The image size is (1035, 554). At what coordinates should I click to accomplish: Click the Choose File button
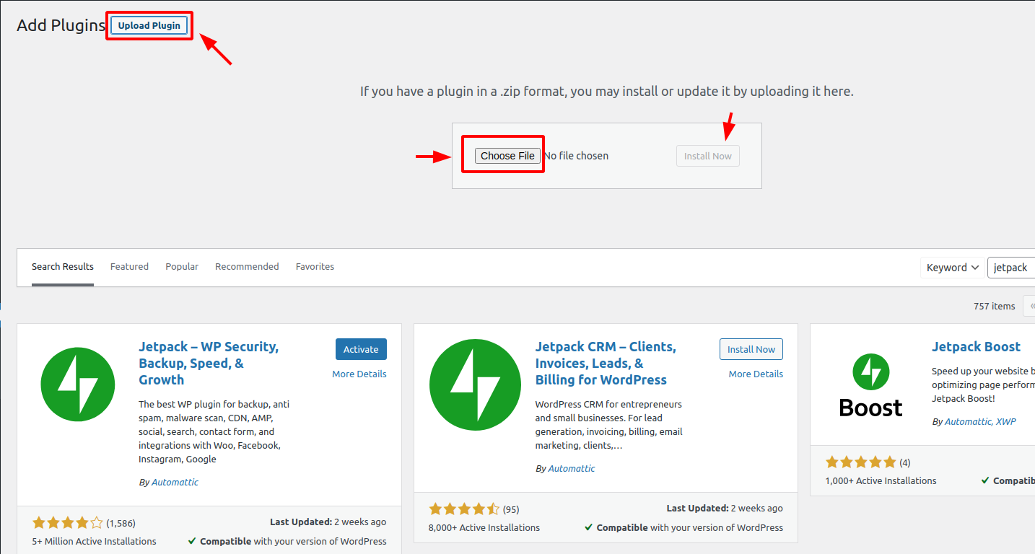tap(507, 156)
